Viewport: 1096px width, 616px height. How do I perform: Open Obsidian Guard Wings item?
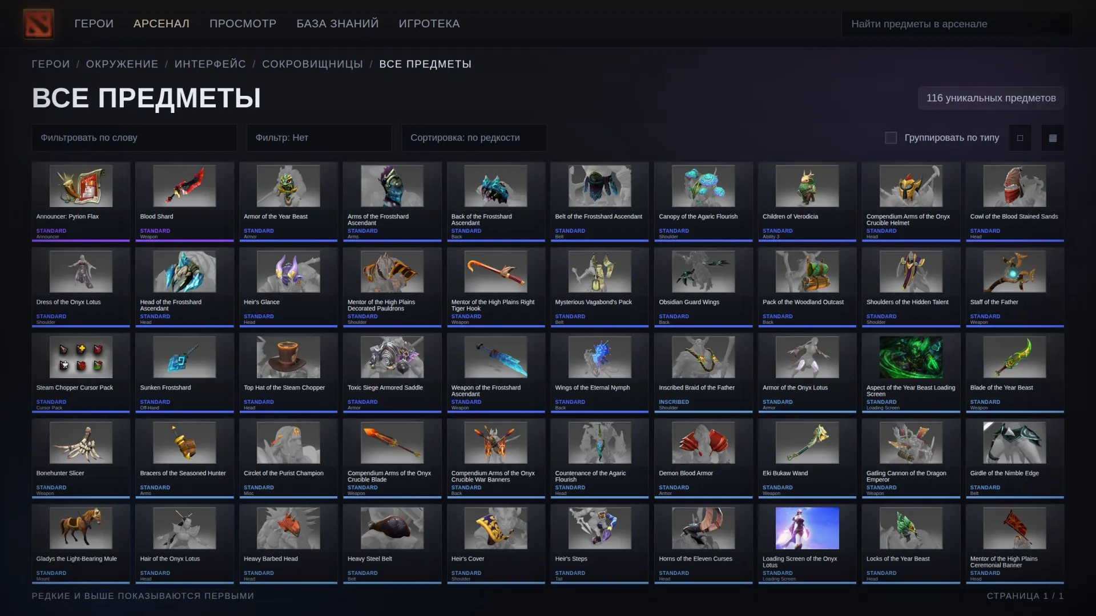coord(703,287)
